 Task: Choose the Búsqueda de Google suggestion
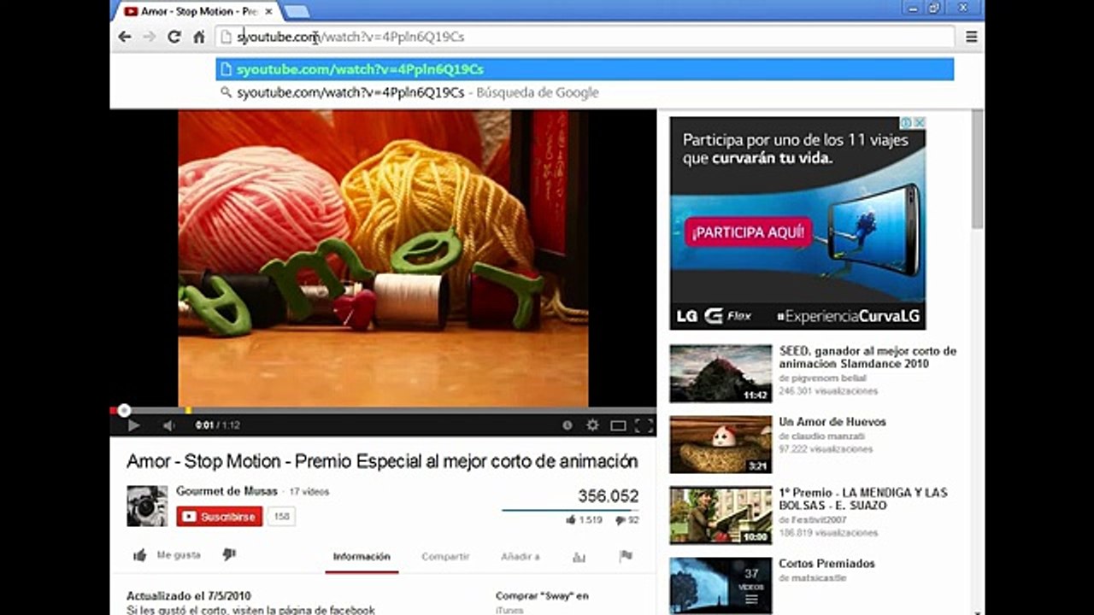(585, 92)
